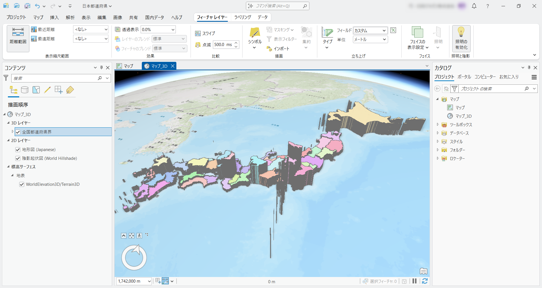Refresh the map view via the status bar
The height and width of the screenshot is (288, 542).
click(x=425, y=281)
